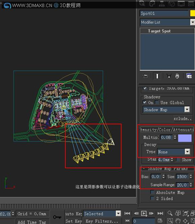Collapse the Intensity/Color/Attenuation rollout
The width and height of the screenshot is (195, 224).
coord(167,130)
